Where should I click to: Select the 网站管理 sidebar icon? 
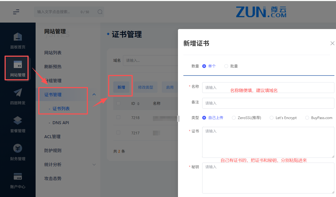18,65
